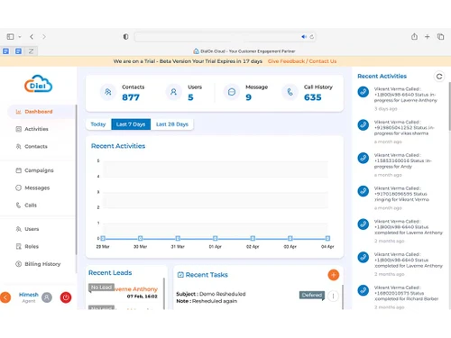Click the red power logout button

[x=66, y=297]
